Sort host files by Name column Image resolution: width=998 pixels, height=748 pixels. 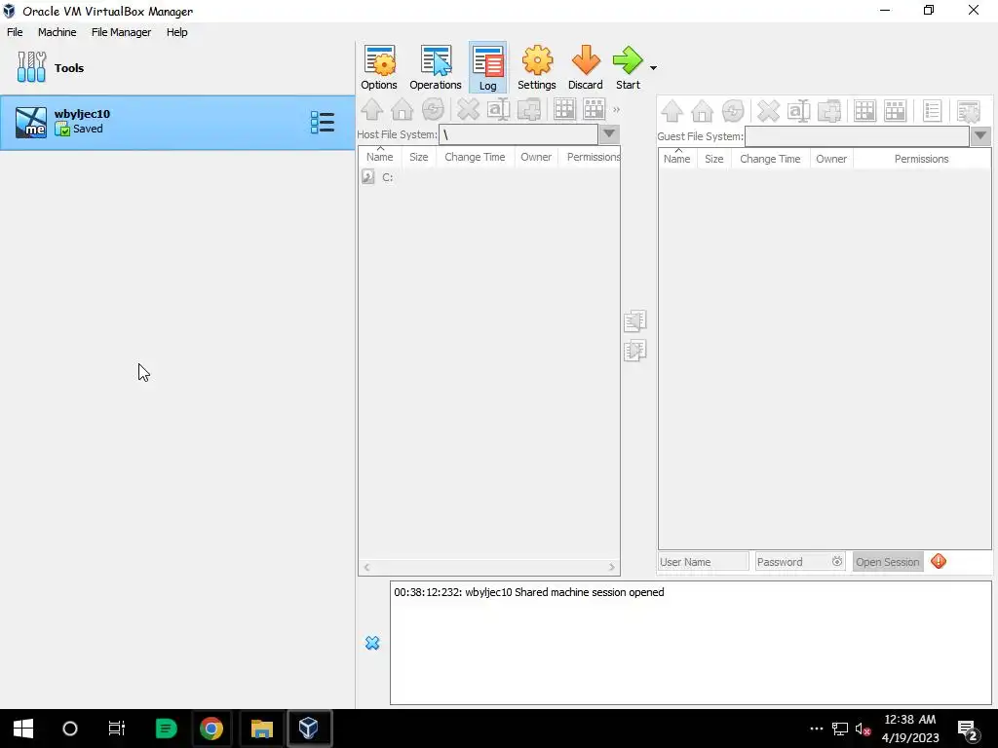point(380,157)
